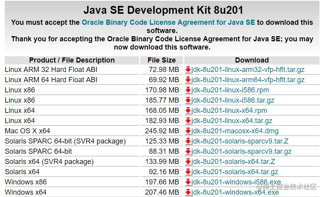
Task: Click red download arrow beside jdk-8u201-windows-x64.exe
Action: click(x=188, y=192)
